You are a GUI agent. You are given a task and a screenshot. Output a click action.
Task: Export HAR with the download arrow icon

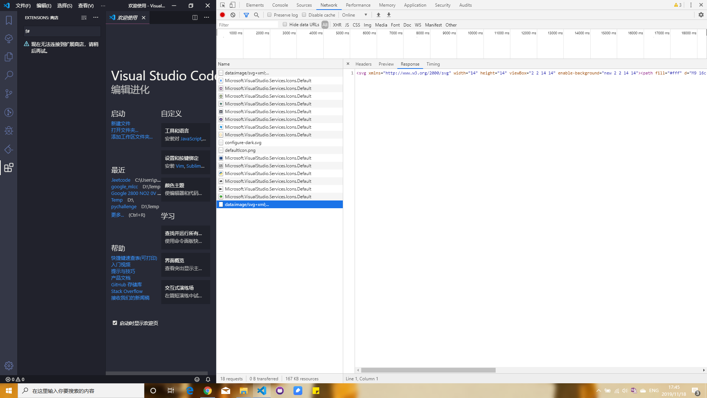tap(389, 15)
